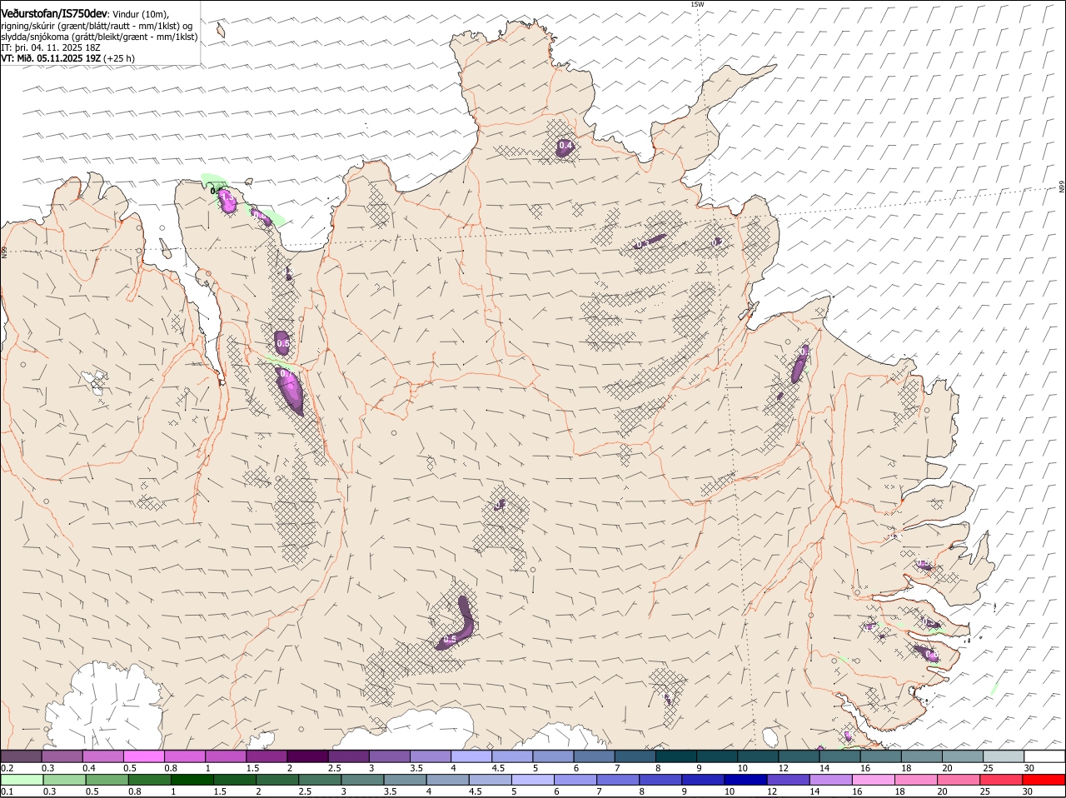Click the lavender swatch labeled 14 on rain scale
This screenshot has width=1066, height=798.
point(831,781)
